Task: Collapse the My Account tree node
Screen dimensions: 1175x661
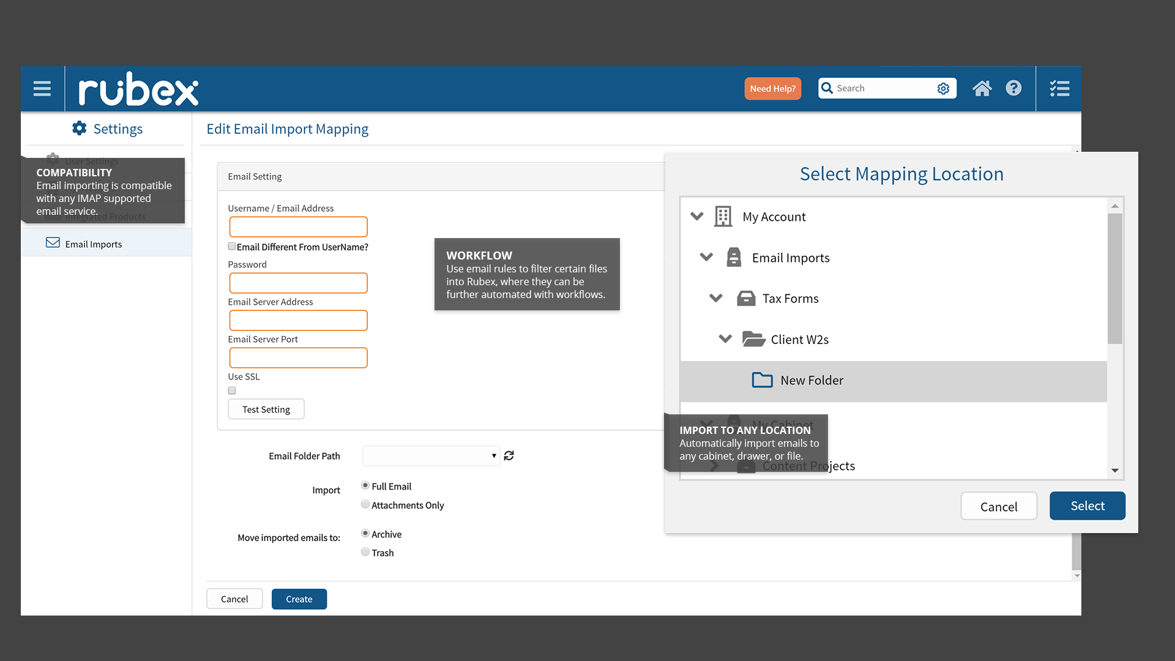Action: click(x=696, y=216)
